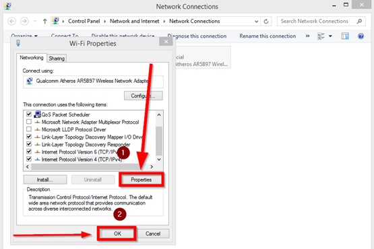Focus the Search Network Connections field
374x249 pixels.
(x=321, y=22)
